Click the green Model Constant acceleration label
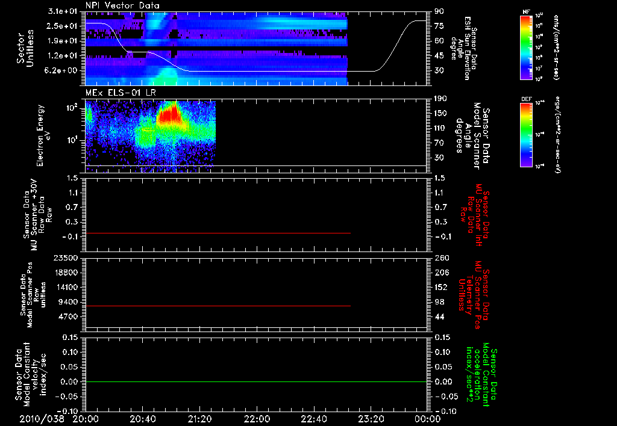The width and height of the screenshot is (617, 426). pos(481,375)
